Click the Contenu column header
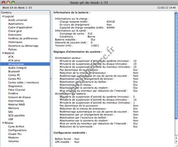This screenshot has height=147, width=178. pyautogui.click(x=25, y=12)
